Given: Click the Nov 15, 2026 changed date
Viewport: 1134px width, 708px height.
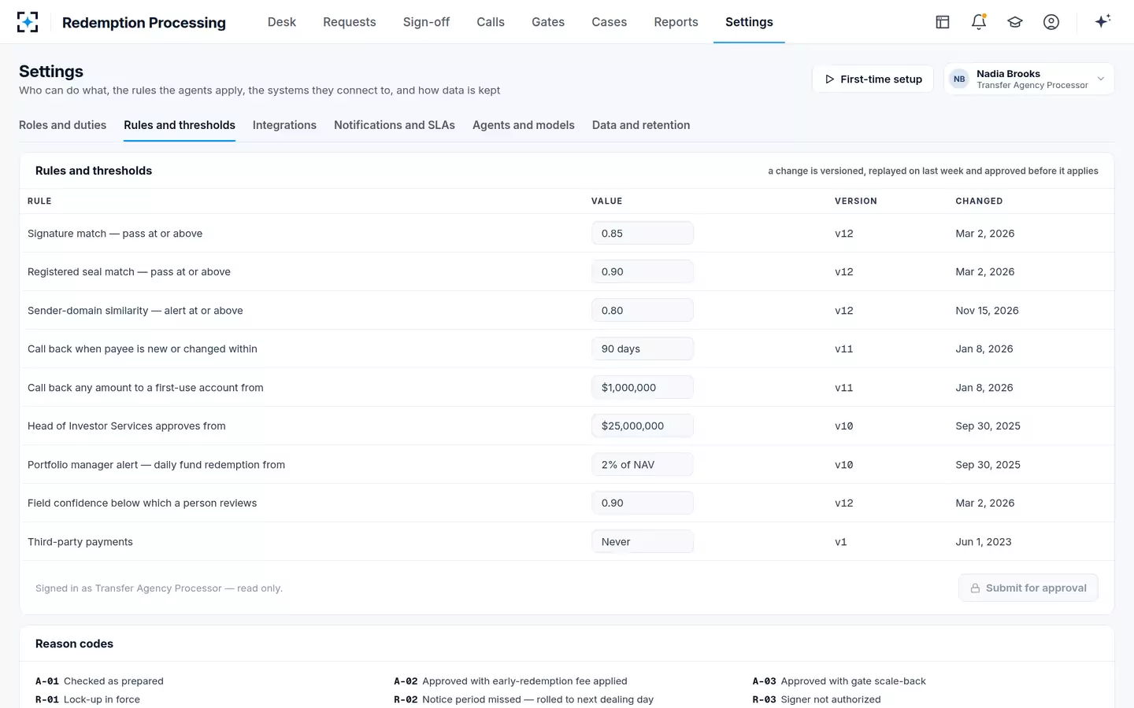Looking at the screenshot, I should [987, 311].
